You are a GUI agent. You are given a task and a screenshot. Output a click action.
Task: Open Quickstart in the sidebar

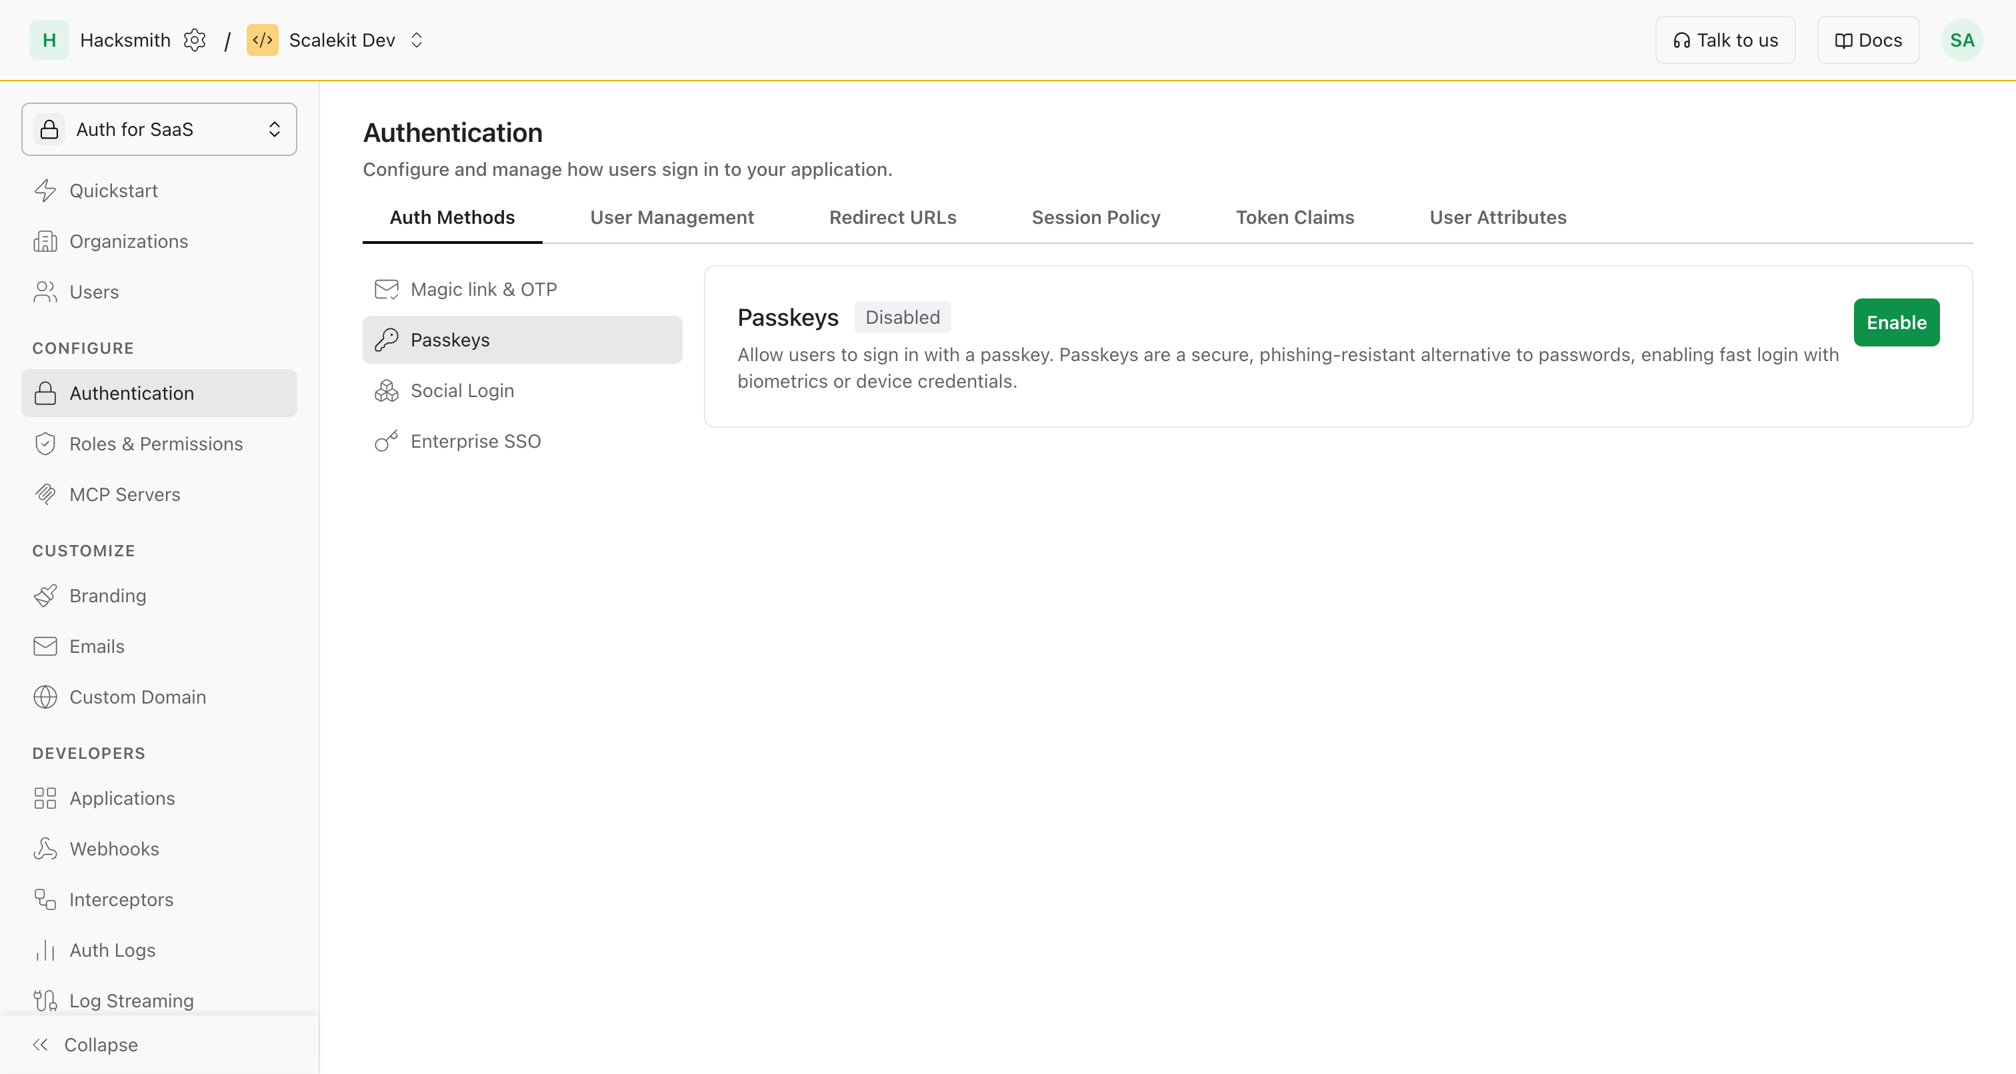tap(159, 191)
